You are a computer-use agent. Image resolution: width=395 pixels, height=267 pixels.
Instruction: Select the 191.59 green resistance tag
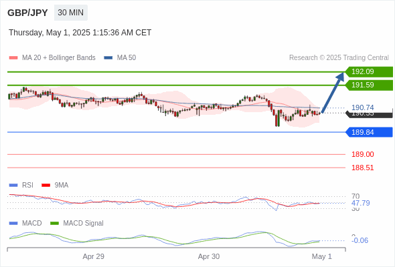click(369, 85)
